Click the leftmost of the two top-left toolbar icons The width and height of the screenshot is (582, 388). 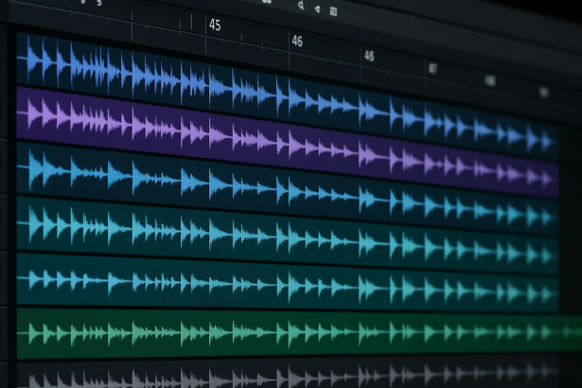(81, 2)
